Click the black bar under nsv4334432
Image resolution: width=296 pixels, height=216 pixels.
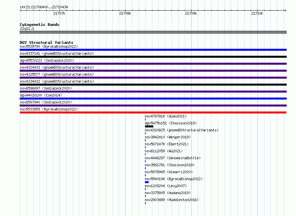coord(153,85)
